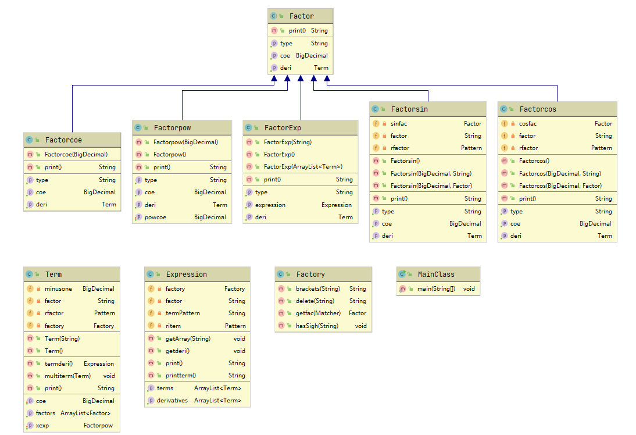Click the method icon of termderi()
The image size is (636, 435).
(x=30, y=363)
